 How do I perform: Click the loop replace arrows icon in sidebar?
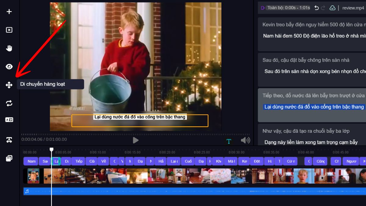pyautogui.click(x=9, y=103)
